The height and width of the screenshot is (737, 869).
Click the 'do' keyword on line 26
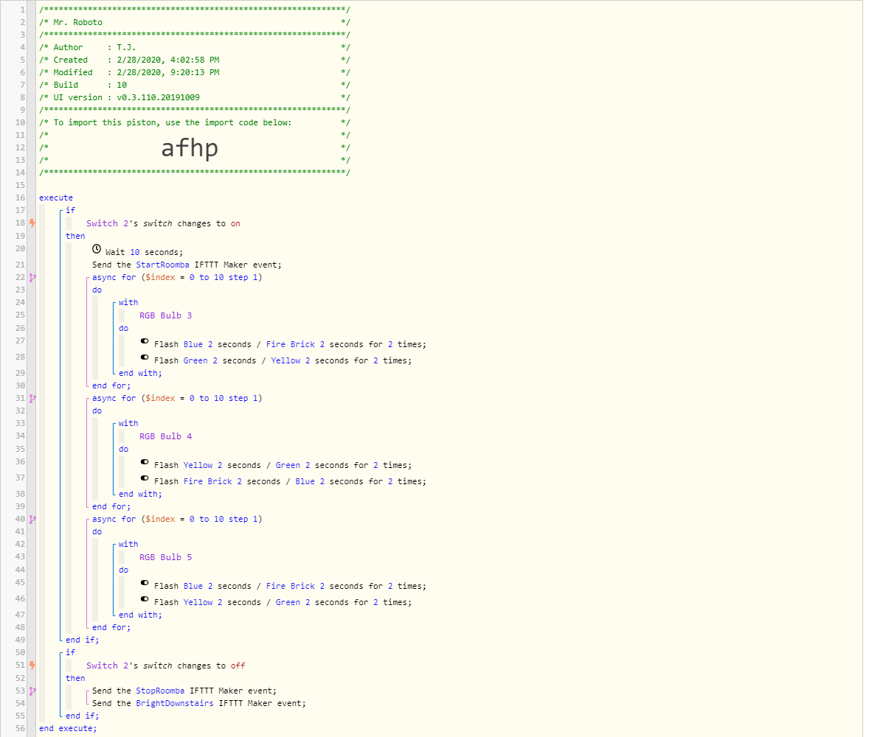(124, 329)
